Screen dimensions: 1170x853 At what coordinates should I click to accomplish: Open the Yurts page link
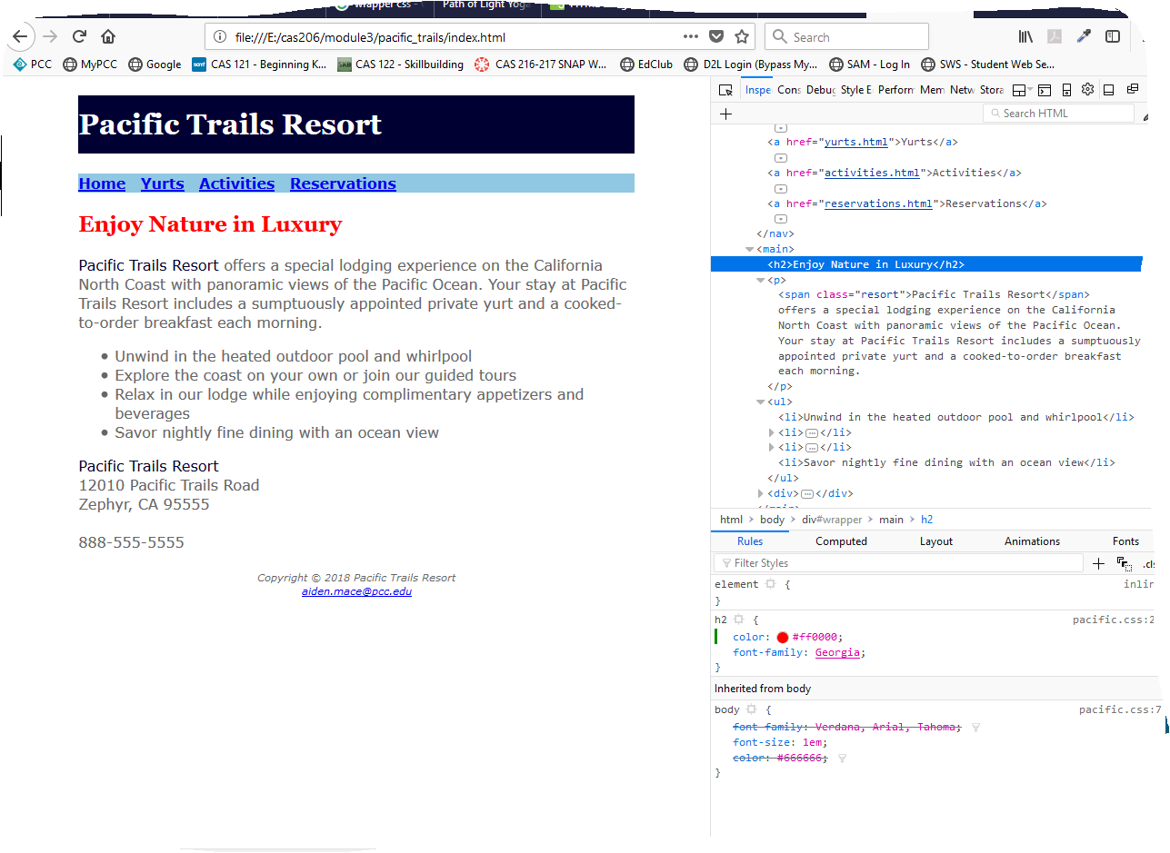point(163,183)
